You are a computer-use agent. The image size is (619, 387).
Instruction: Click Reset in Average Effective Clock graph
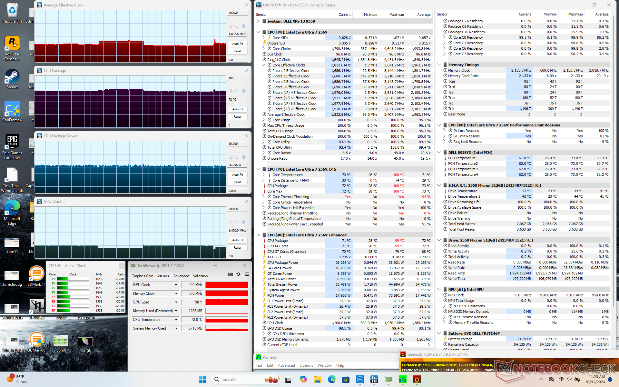coord(238,51)
